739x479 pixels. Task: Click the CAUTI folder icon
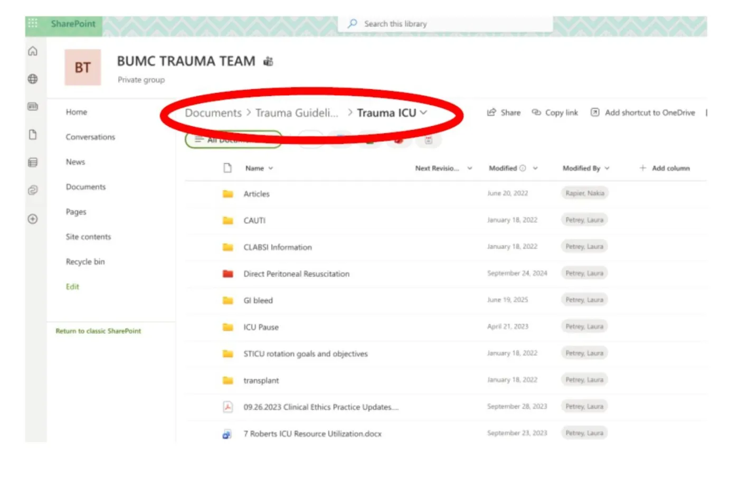[x=228, y=220]
